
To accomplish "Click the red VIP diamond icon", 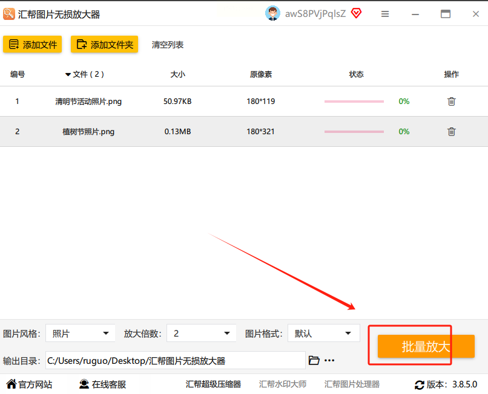I will pos(356,13).
